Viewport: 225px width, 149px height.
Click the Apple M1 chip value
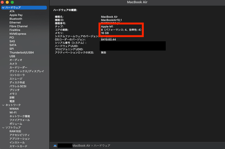(x=107, y=26)
